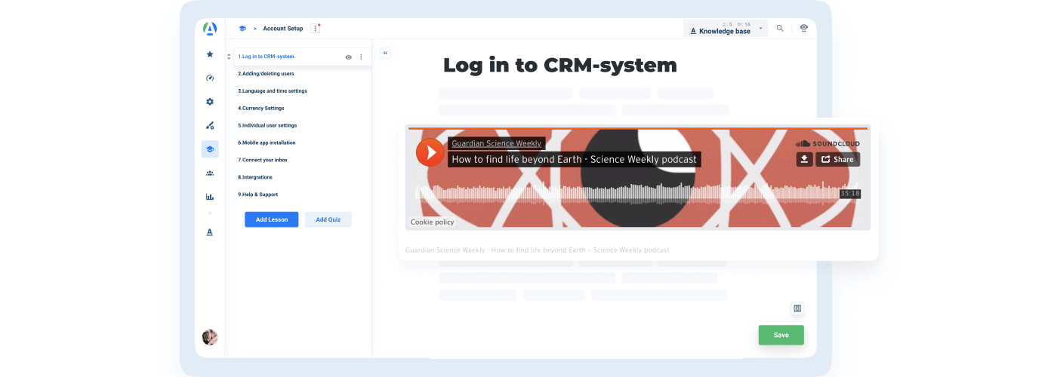
Task: Click the 35:18 duration label
Action: click(850, 194)
